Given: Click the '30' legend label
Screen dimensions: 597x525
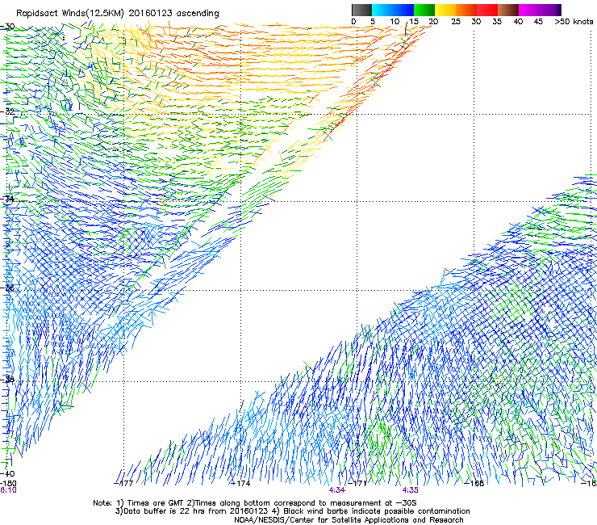Looking at the screenshot, I should pos(476,22).
